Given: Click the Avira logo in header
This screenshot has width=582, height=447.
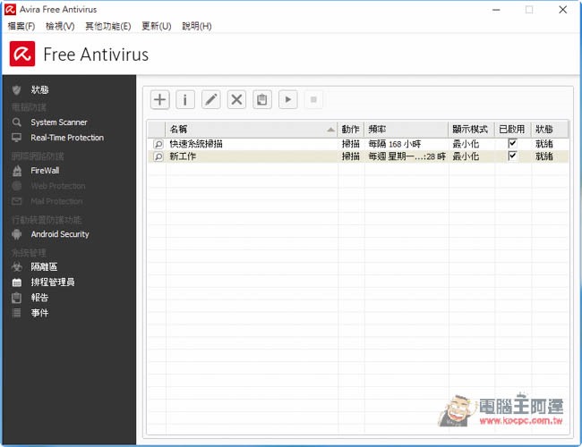Looking at the screenshot, I should [x=22, y=55].
